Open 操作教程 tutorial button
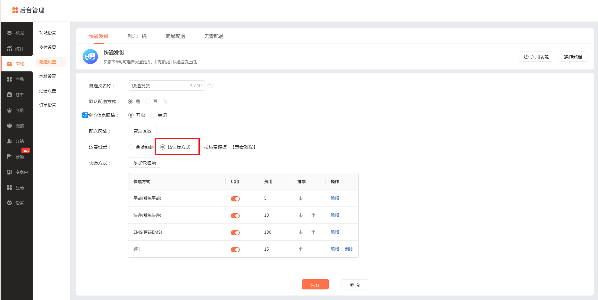 coord(573,57)
